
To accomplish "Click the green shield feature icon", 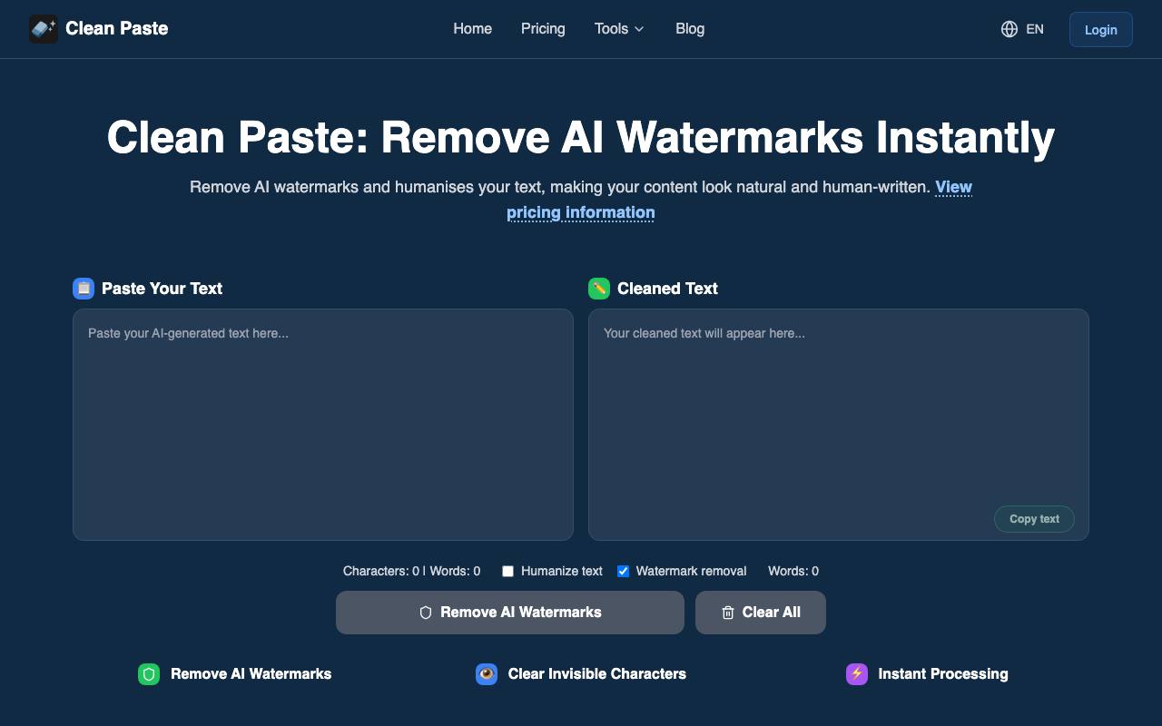I will tap(149, 674).
